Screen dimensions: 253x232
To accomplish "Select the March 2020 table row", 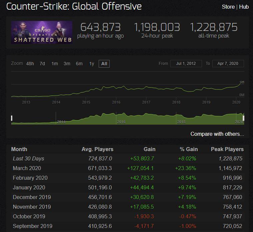I will click(x=127, y=168).
